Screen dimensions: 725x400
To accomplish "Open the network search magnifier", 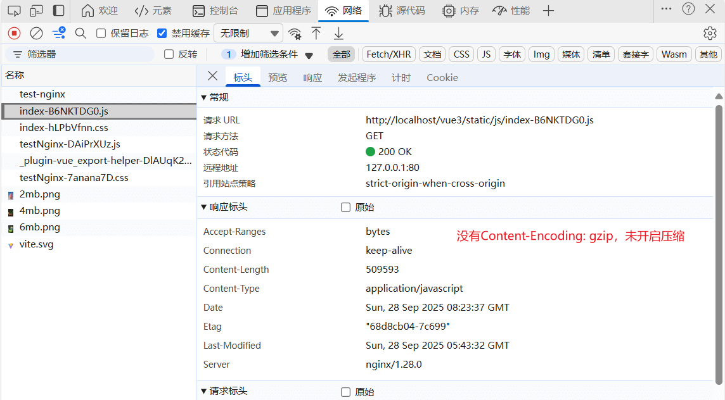I will coord(80,34).
